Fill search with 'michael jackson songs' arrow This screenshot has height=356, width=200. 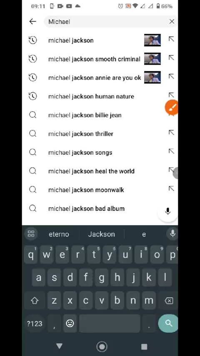coord(171,151)
